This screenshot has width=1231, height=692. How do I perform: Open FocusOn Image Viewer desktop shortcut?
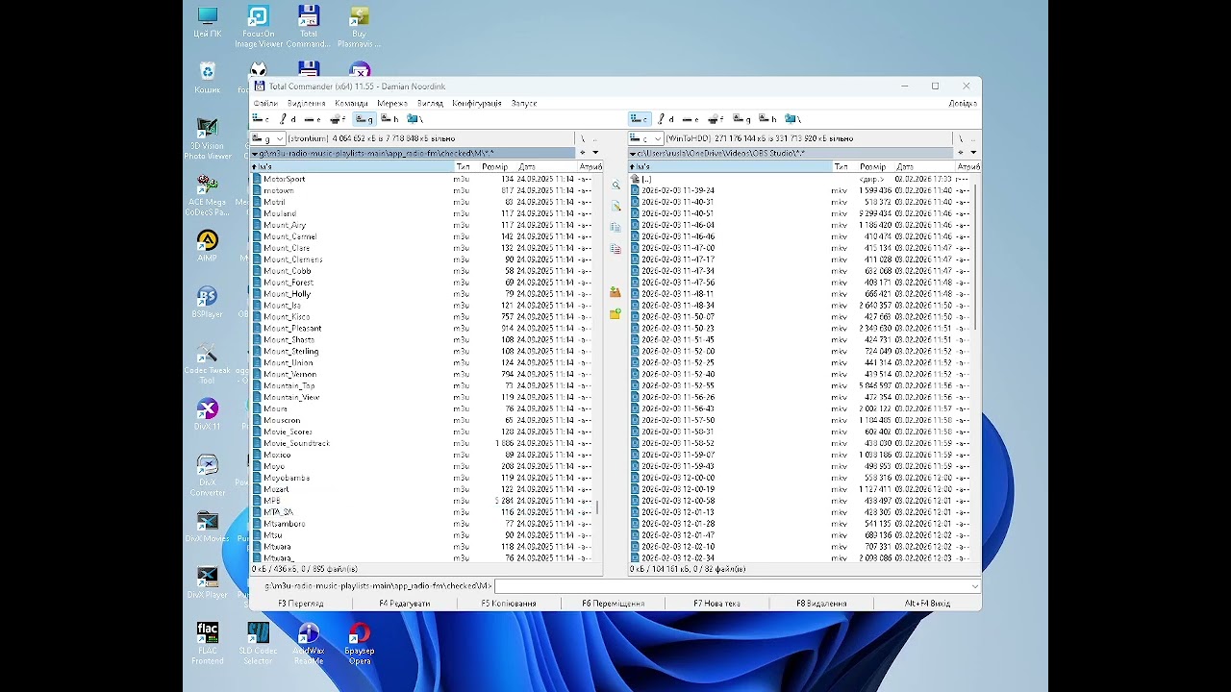(x=258, y=27)
